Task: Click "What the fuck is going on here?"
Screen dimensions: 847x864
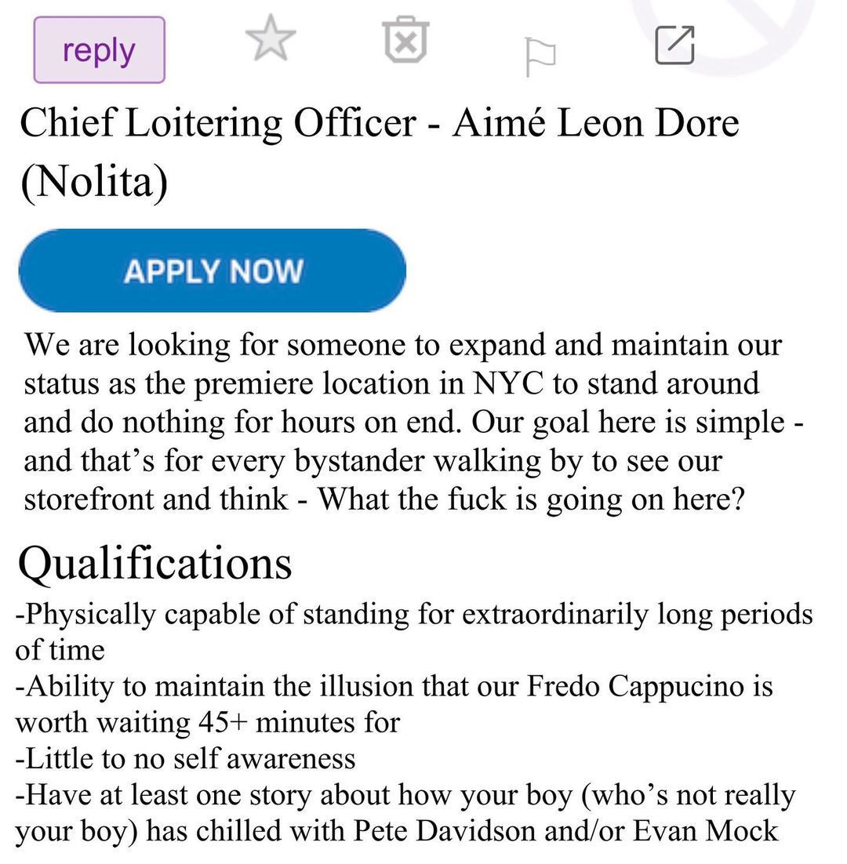Action: [530, 499]
